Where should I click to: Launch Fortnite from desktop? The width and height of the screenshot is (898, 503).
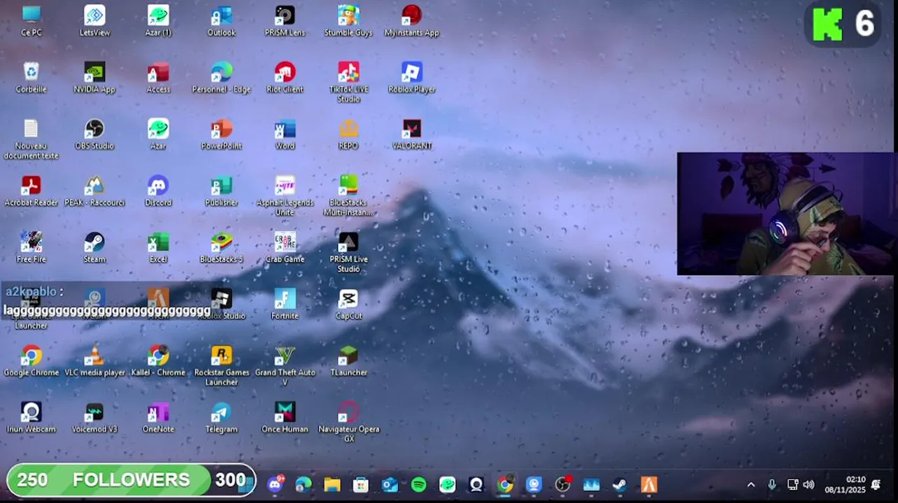coord(285,303)
